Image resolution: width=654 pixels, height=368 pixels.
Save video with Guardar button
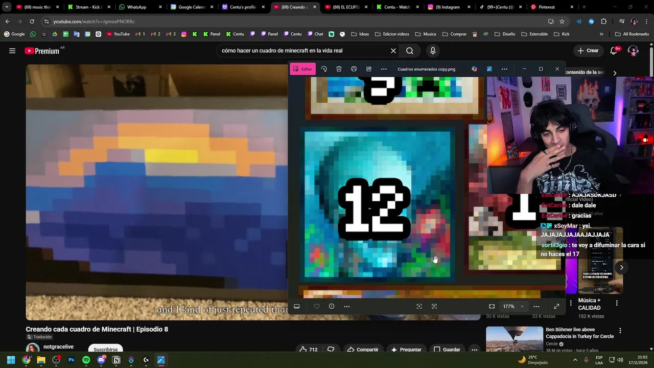click(447, 350)
